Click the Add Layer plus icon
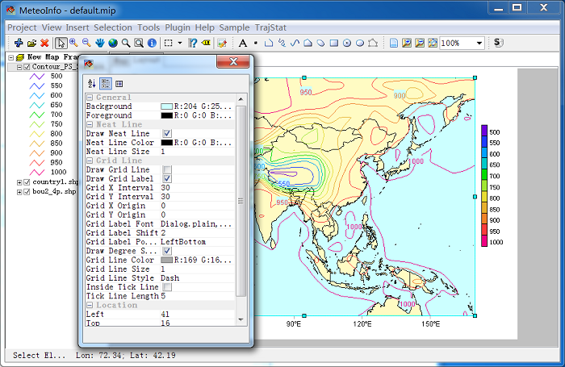 (x=18, y=43)
